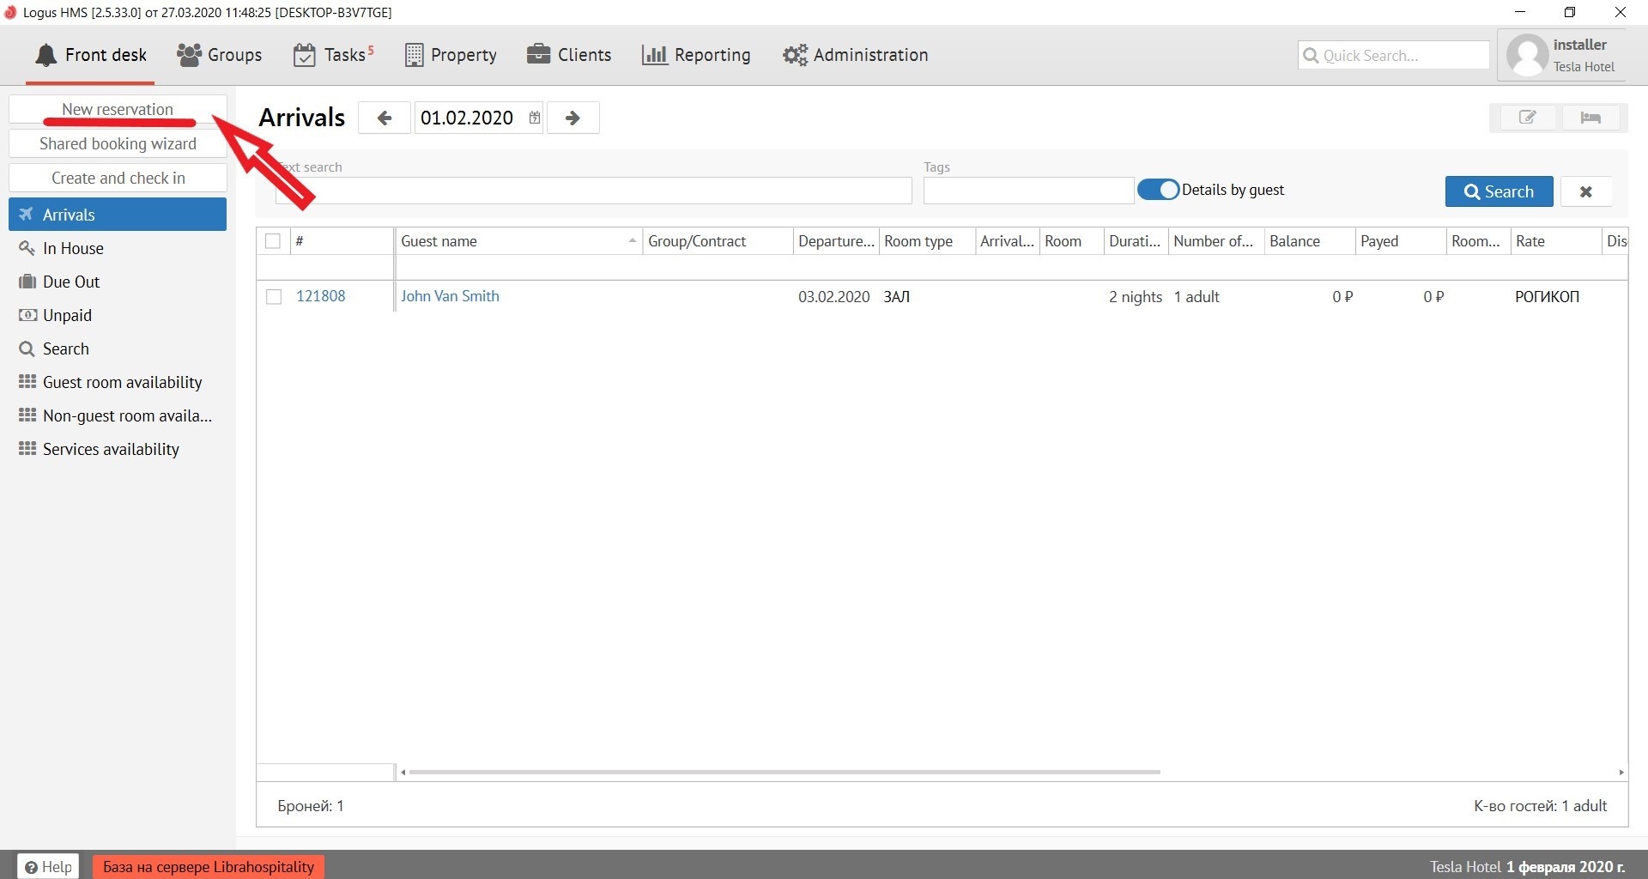The height and width of the screenshot is (879, 1648).
Task: Click the next date arrow button
Action: click(573, 118)
